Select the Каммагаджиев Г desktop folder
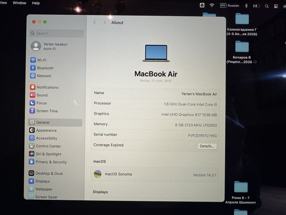 (242, 25)
